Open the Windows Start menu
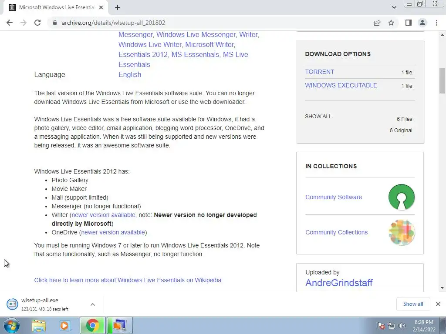 [12, 325]
